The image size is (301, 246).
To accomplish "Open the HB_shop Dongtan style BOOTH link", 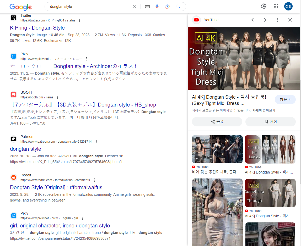I will (83, 105).
